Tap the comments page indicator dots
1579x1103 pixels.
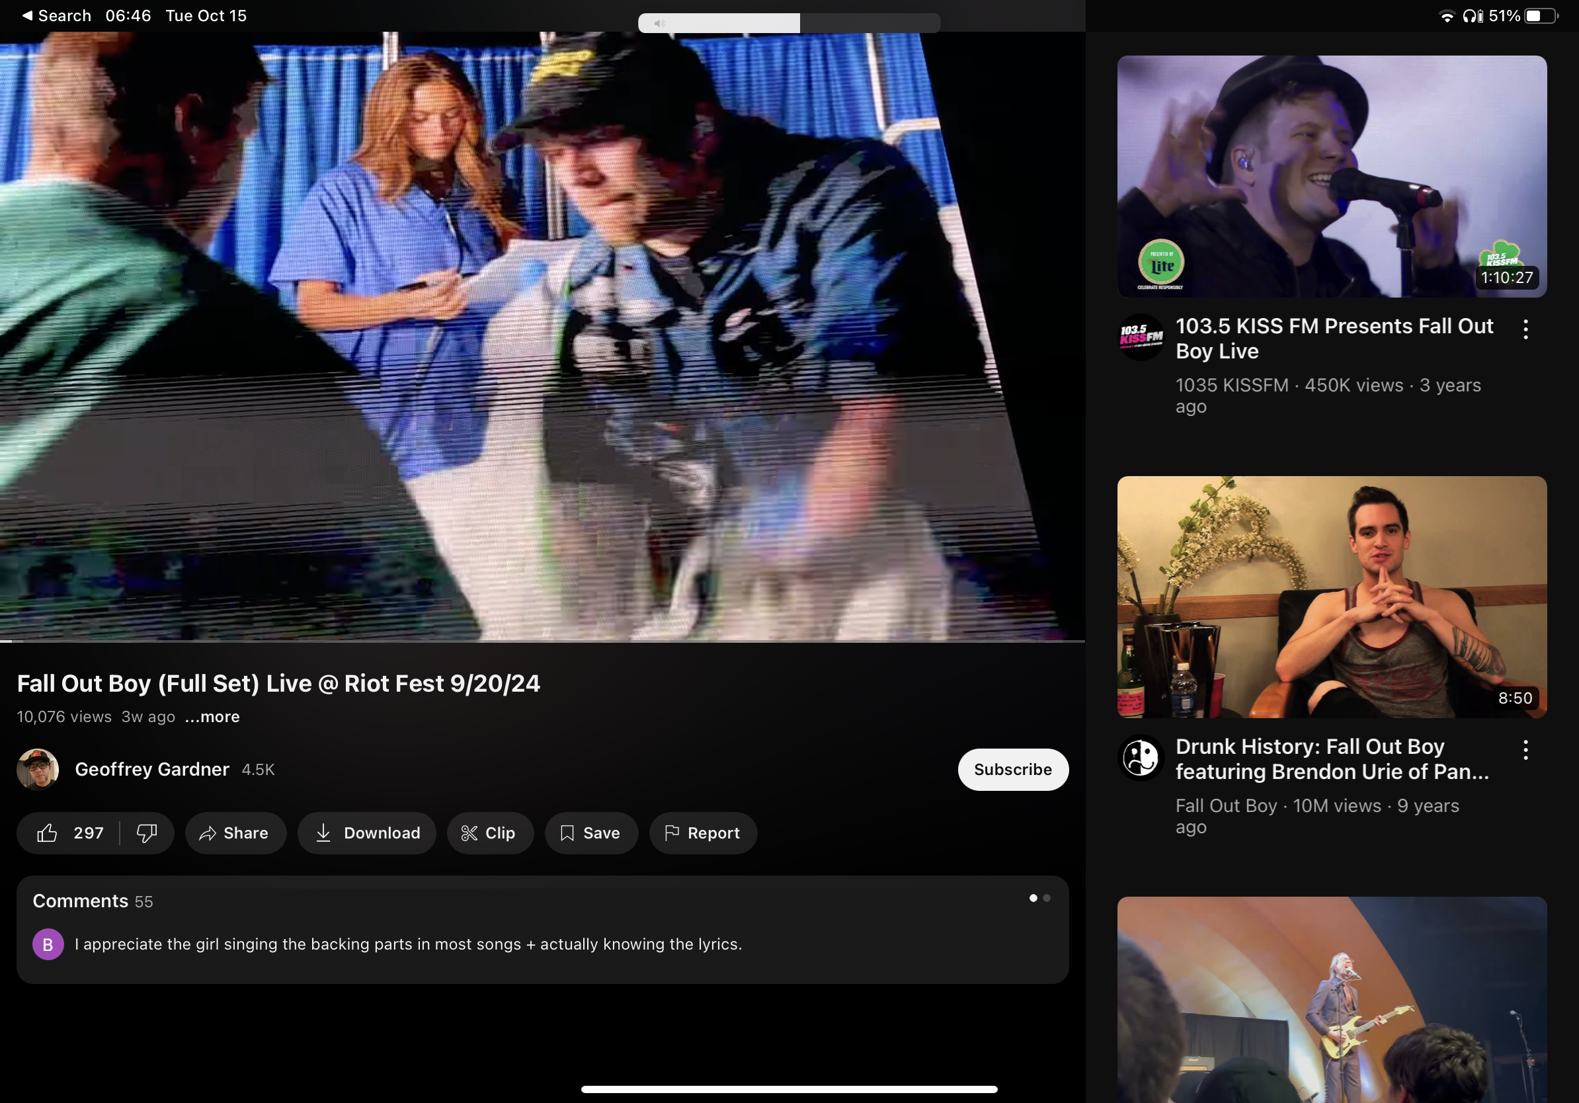(x=1039, y=898)
